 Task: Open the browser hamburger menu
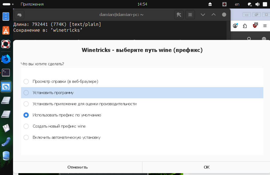click(265, 26)
